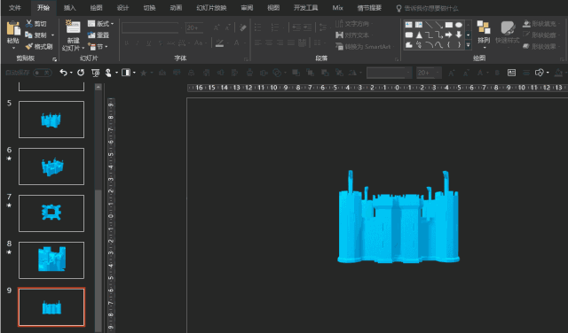568x333 pixels.
Task: Start slideshow from beginning icon
Action: click(96, 73)
